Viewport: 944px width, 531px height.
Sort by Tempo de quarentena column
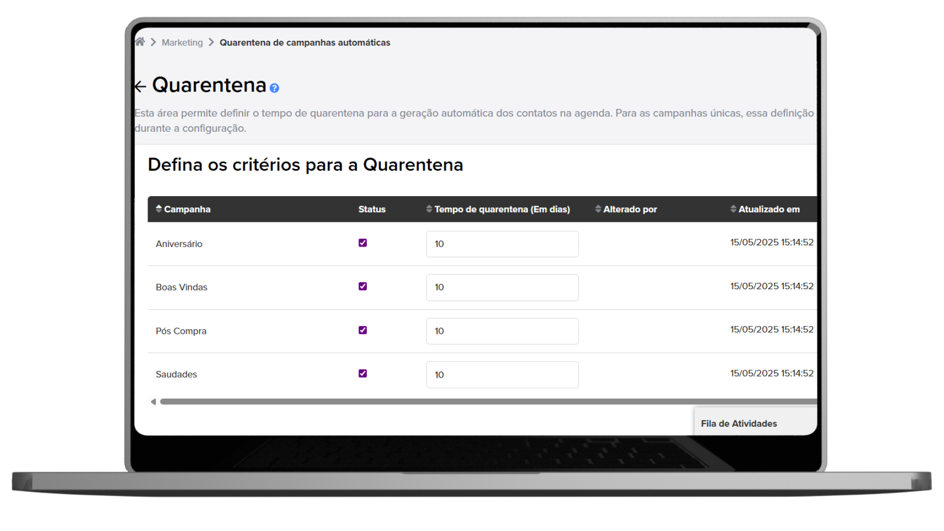coord(498,209)
